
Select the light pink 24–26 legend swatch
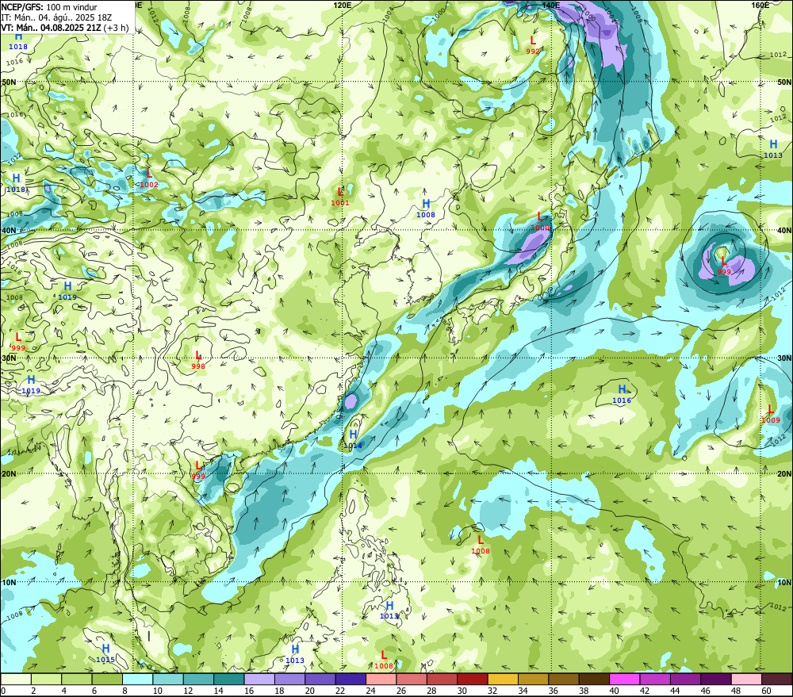coord(381,679)
